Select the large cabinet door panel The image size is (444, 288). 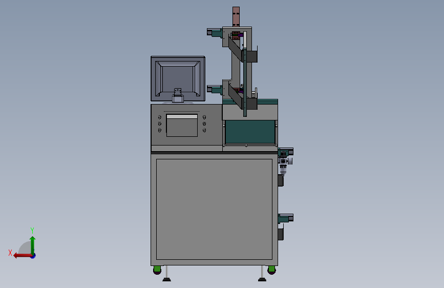[x=214, y=209]
